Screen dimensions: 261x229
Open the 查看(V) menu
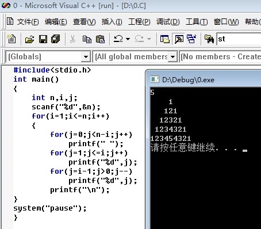coord(84,22)
